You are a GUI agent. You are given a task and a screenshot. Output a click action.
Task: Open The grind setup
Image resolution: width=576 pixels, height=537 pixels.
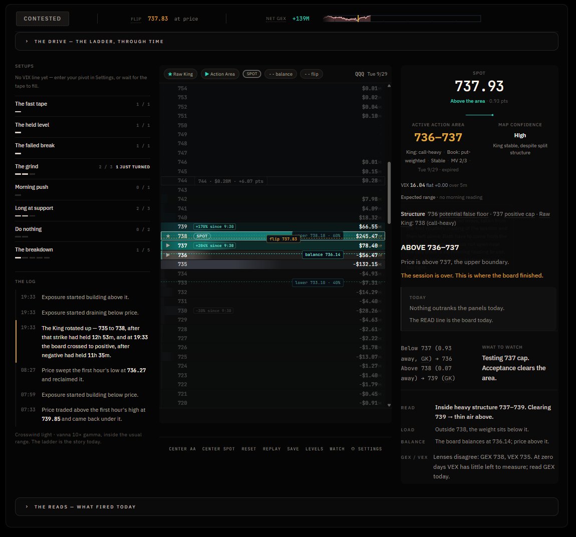(x=83, y=169)
